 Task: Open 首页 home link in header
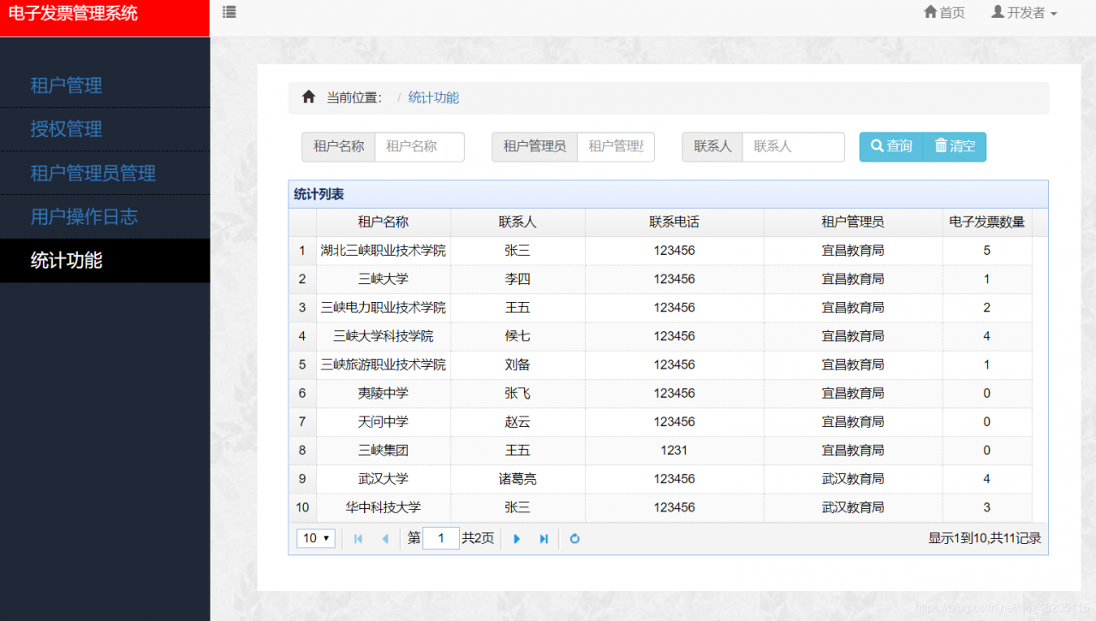coord(944,13)
